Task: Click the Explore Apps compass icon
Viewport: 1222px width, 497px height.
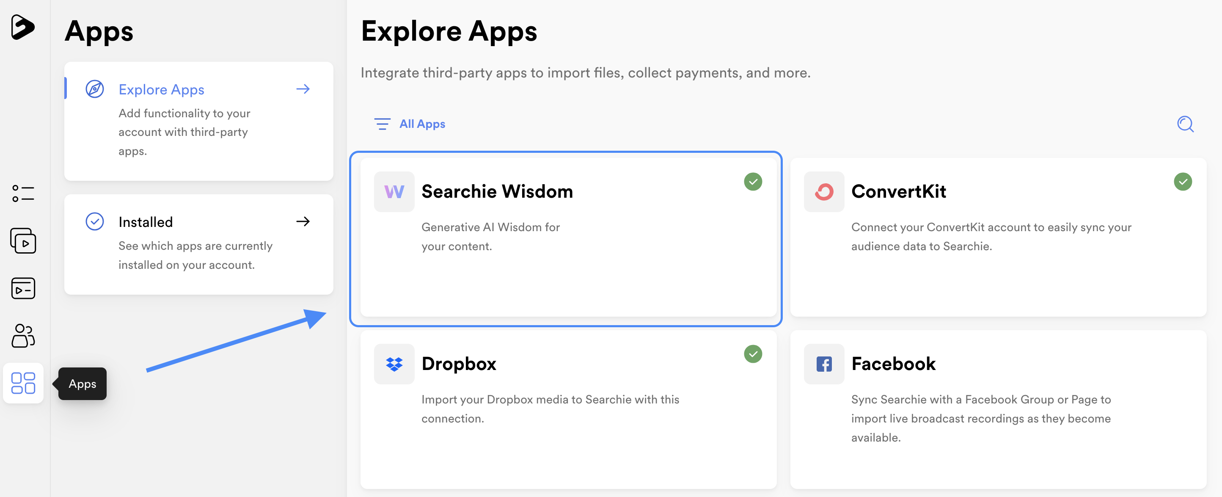Action: 94,89
